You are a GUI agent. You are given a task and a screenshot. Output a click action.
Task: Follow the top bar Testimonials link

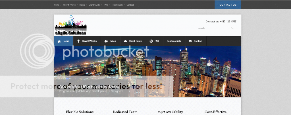click(117, 5)
